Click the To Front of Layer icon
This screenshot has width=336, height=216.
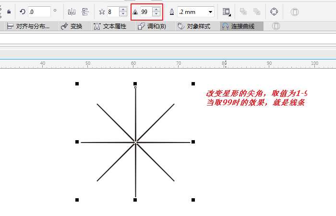(243, 12)
